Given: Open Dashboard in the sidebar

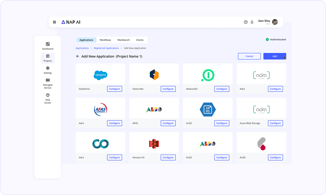Looking at the screenshot, I should click(x=48, y=46).
